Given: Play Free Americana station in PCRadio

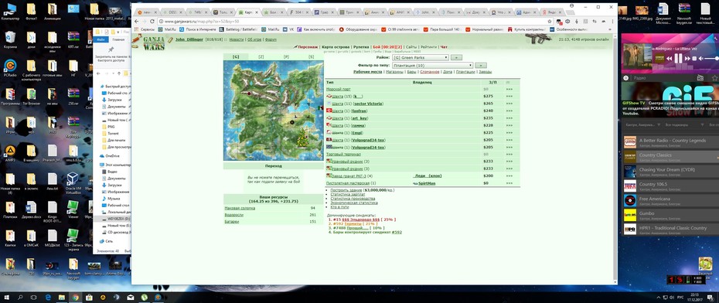Looking at the screenshot, I should pos(670,200).
